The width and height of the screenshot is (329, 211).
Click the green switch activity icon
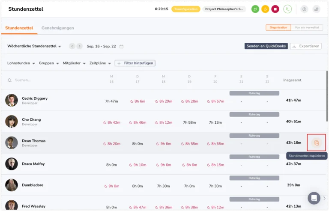(x=255, y=9)
